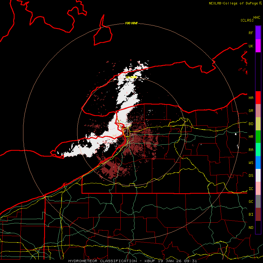Click the HR legend label
This screenshot has width=263, height=263.
coord(251,137)
